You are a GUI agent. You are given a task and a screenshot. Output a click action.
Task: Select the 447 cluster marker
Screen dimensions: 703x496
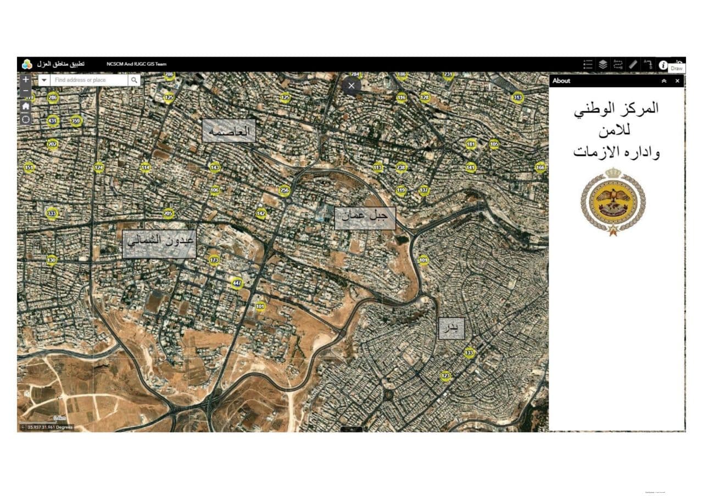pos(237,283)
